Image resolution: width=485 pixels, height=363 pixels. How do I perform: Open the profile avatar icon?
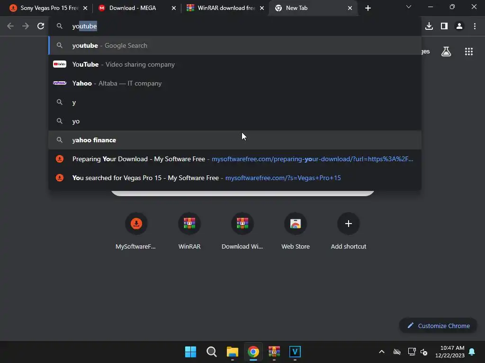click(x=459, y=26)
